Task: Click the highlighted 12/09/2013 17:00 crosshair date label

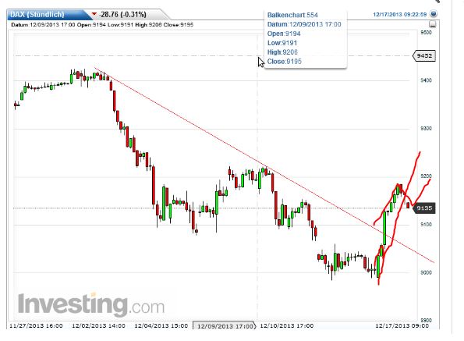Action: pyautogui.click(x=225, y=325)
